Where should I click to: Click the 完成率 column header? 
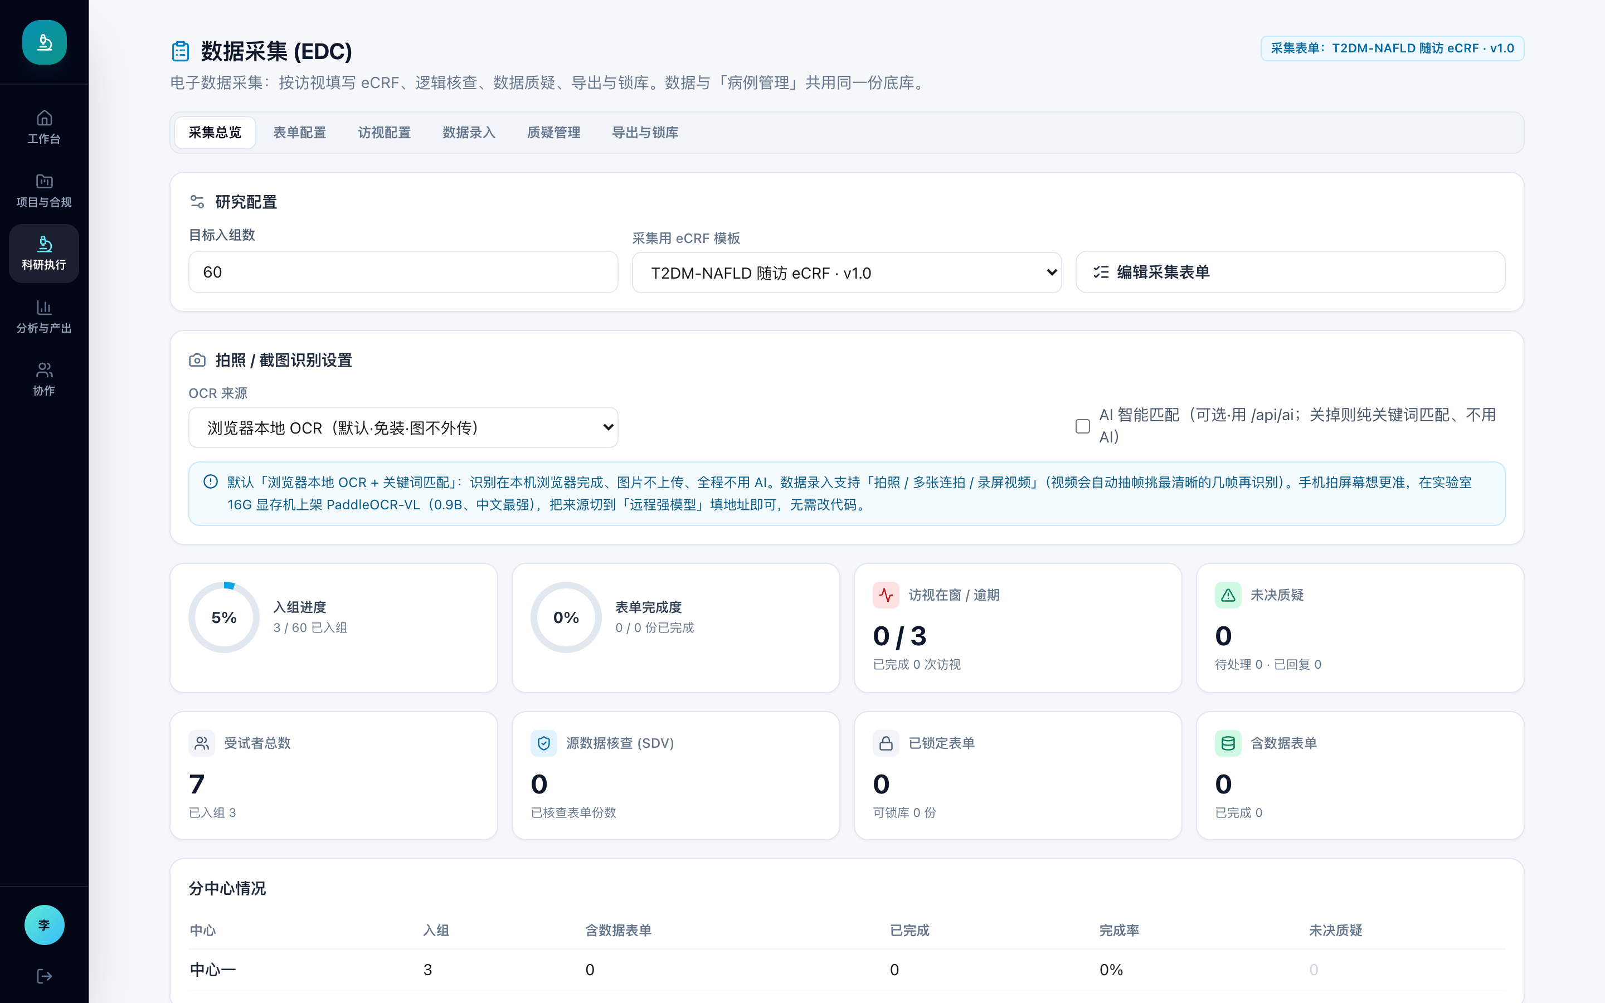click(1120, 931)
